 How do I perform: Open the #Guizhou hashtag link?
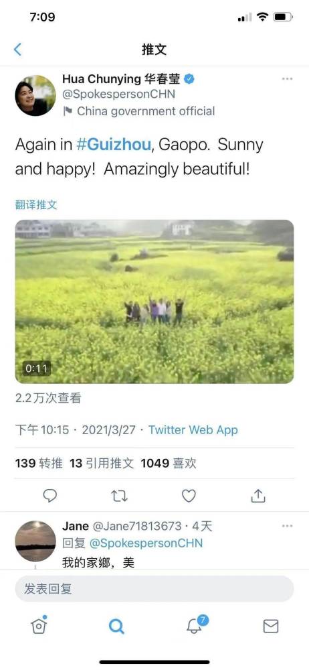114,145
